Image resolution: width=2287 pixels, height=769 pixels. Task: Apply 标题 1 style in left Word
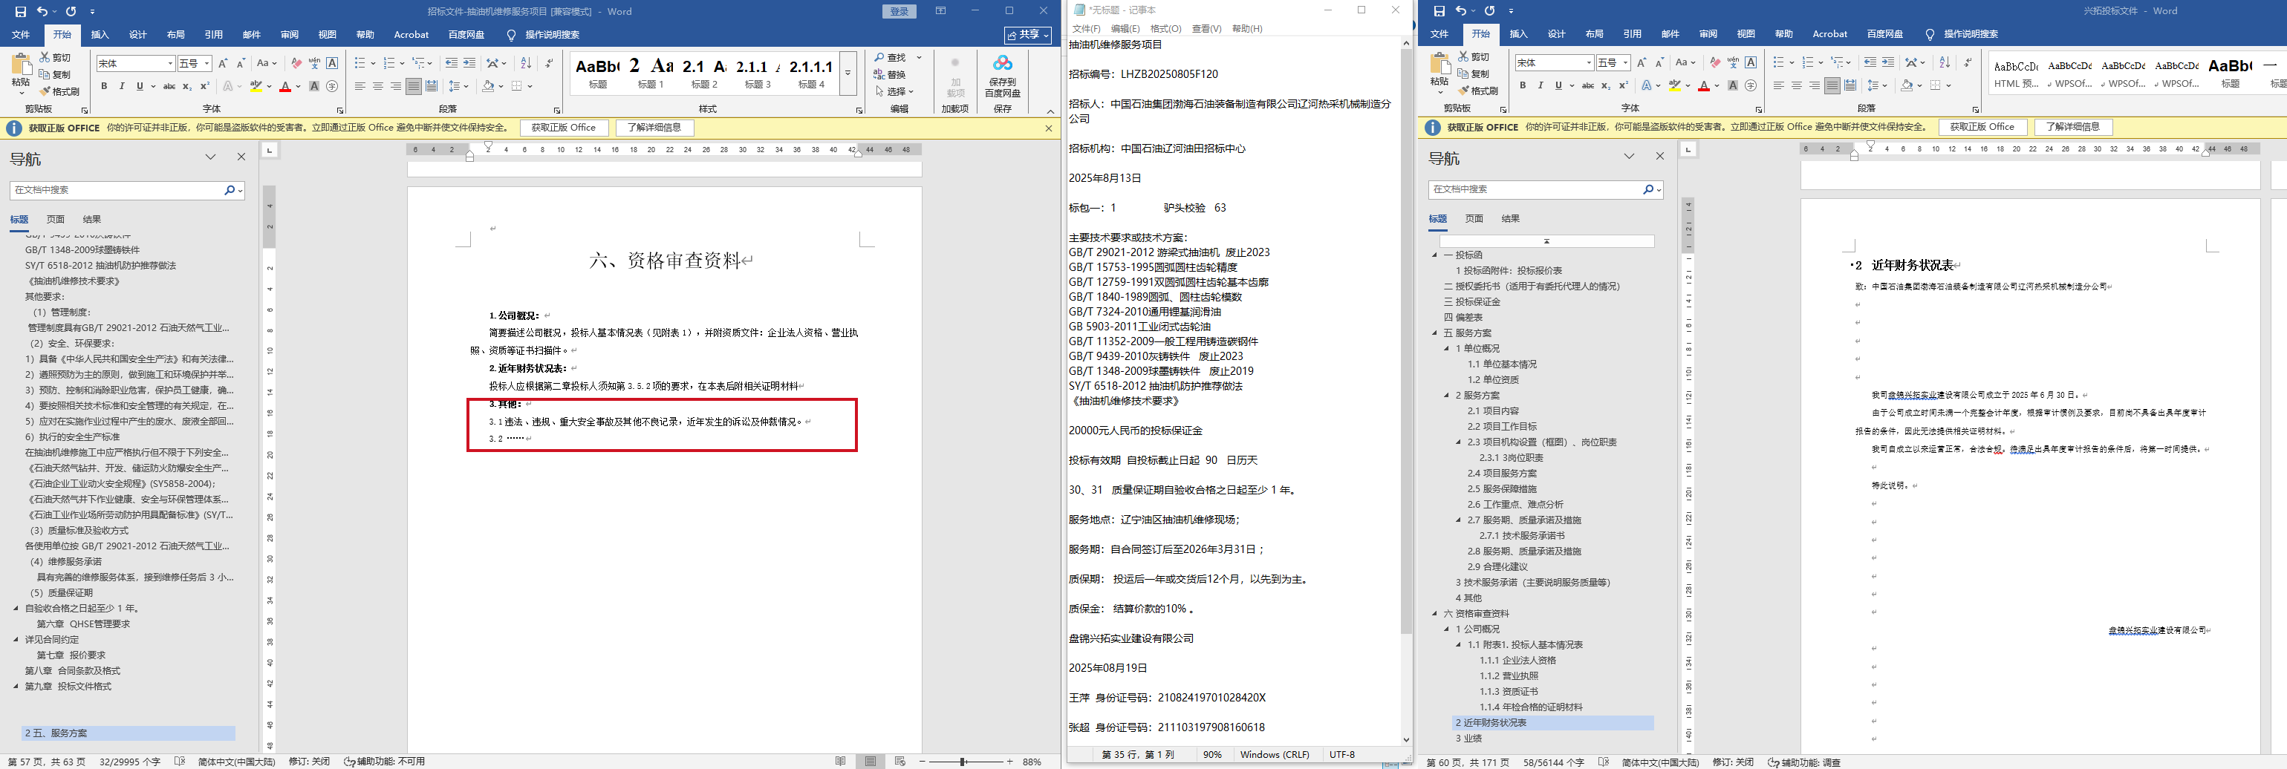651,73
